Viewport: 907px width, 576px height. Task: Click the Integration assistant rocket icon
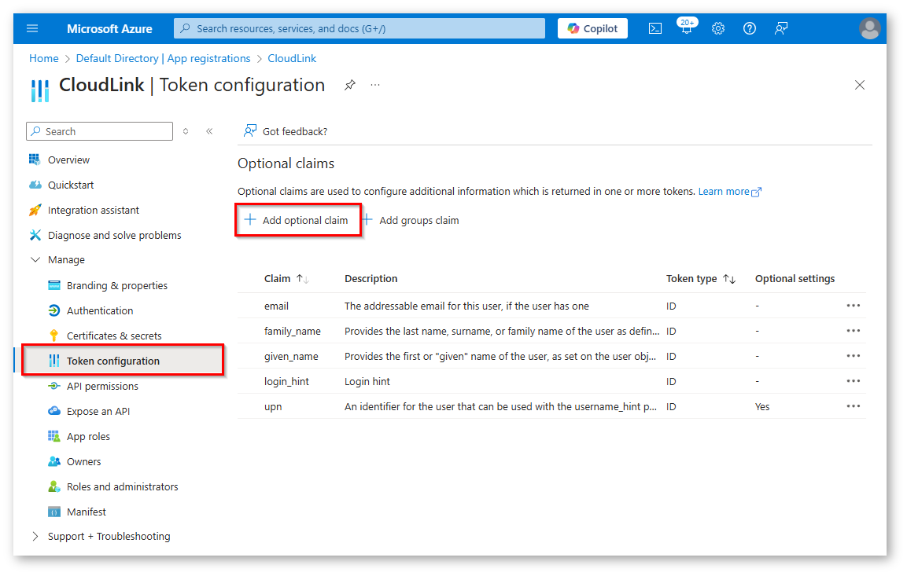pos(35,210)
